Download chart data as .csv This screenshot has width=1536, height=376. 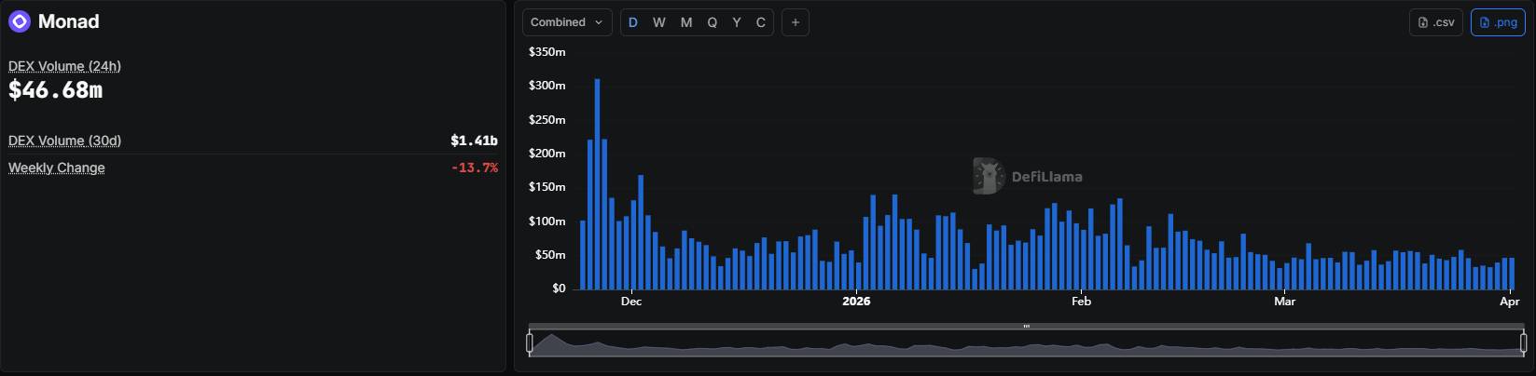(1435, 22)
